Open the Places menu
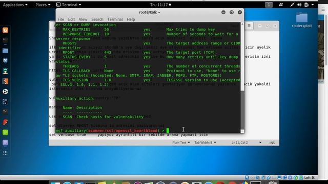Viewport: 328px width, 184px height. (43, 5)
